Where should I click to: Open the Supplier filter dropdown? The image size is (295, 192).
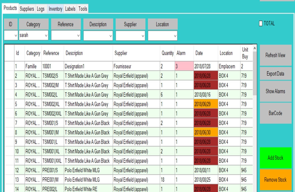pyautogui.click(x=130, y=36)
